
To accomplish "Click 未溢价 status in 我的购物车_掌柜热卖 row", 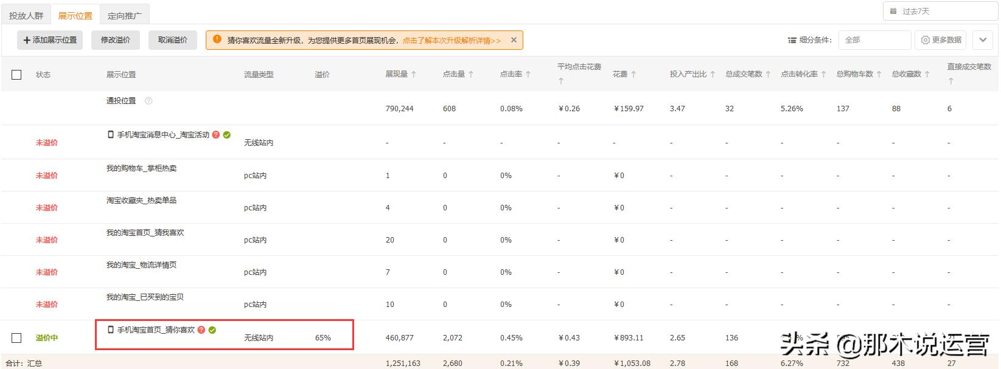I will point(47,176).
